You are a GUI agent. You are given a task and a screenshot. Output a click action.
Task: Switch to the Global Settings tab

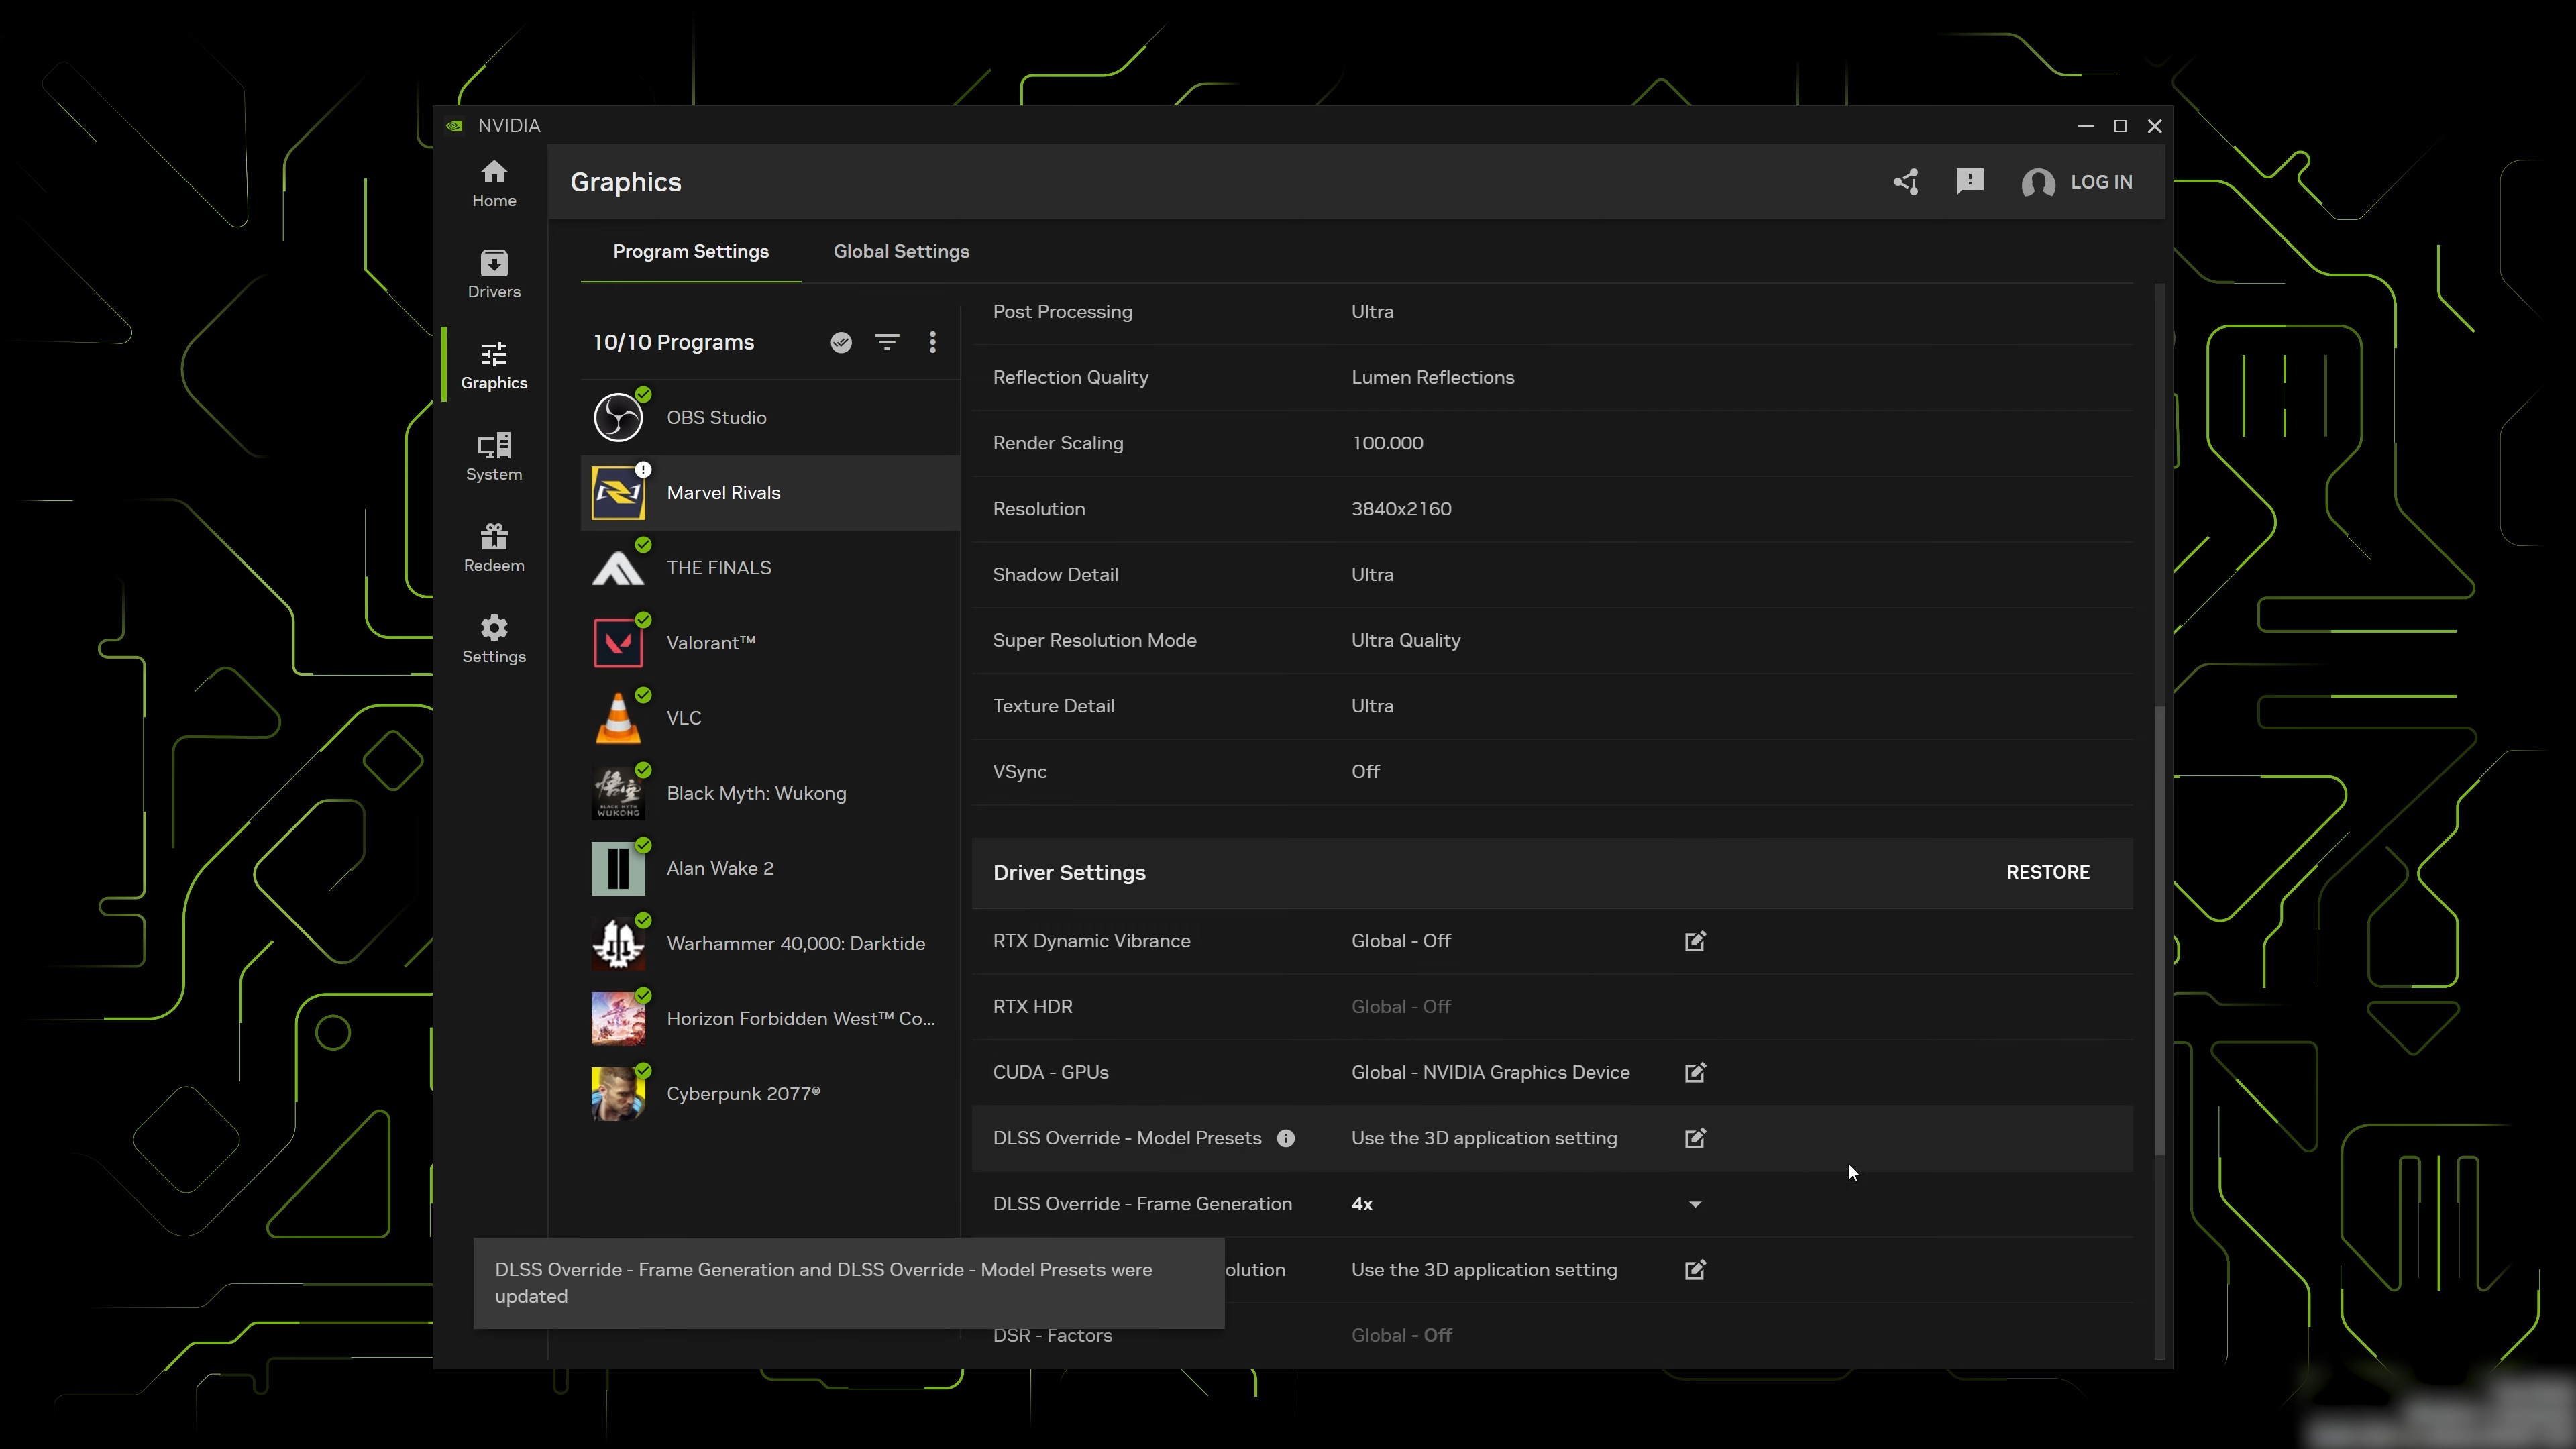click(x=901, y=251)
